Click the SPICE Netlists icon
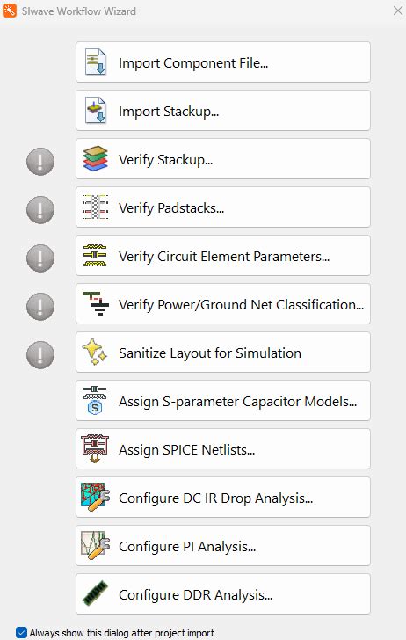Screen dimensions: 406x640 point(95,448)
